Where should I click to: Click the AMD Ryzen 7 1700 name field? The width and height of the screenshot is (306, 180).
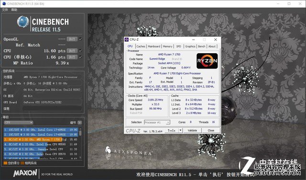pos(169,54)
